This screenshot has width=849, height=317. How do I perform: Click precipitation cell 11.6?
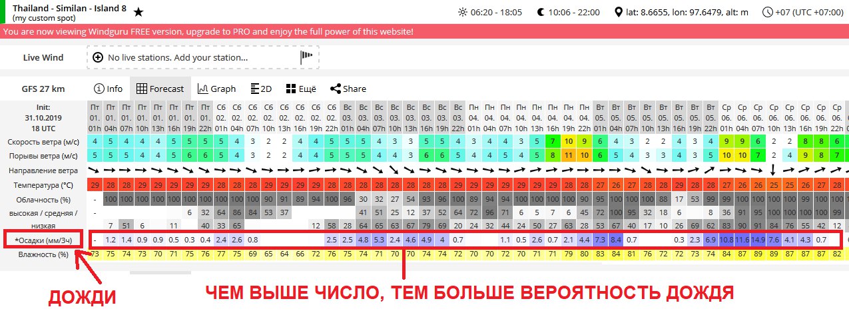click(x=742, y=239)
